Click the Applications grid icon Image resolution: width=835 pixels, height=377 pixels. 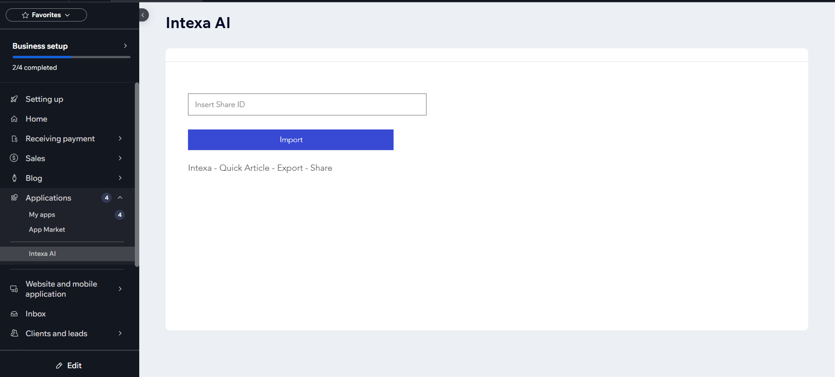pyautogui.click(x=14, y=197)
